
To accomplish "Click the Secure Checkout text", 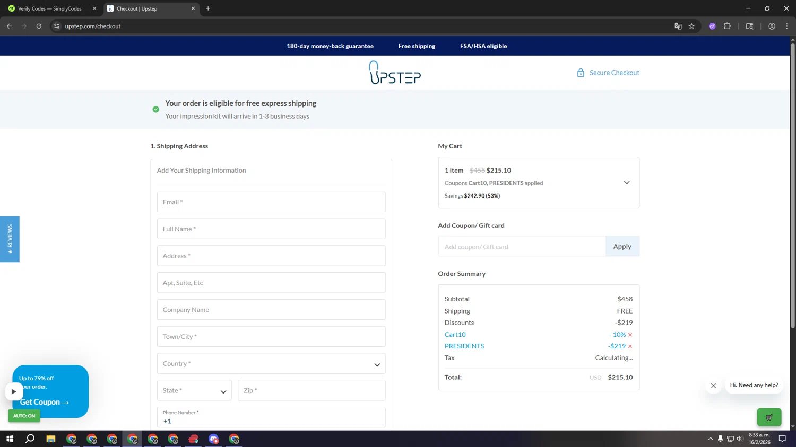I will [x=615, y=73].
